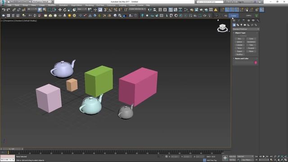
Task: Open the Select by Name dialog icon
Action: (x=45, y=10)
